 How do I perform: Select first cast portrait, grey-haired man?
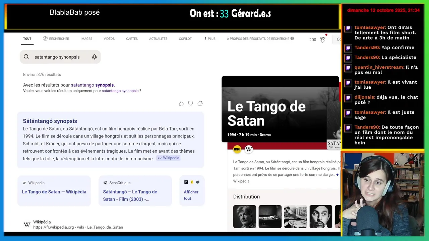coord(245,217)
